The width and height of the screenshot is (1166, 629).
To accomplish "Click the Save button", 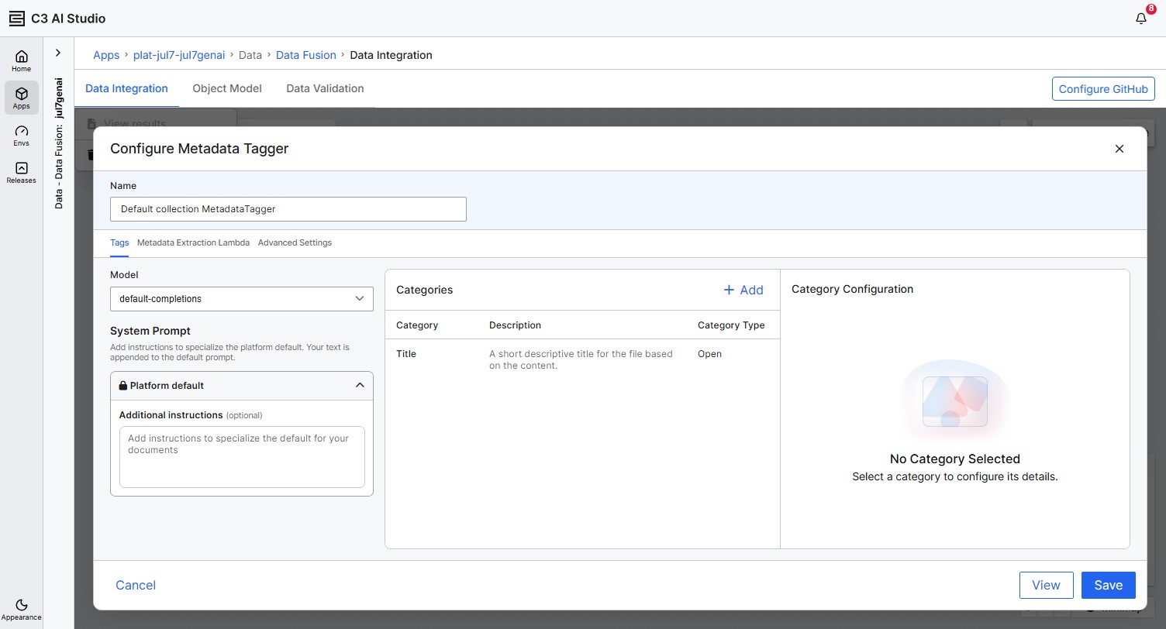I will pyautogui.click(x=1108, y=585).
